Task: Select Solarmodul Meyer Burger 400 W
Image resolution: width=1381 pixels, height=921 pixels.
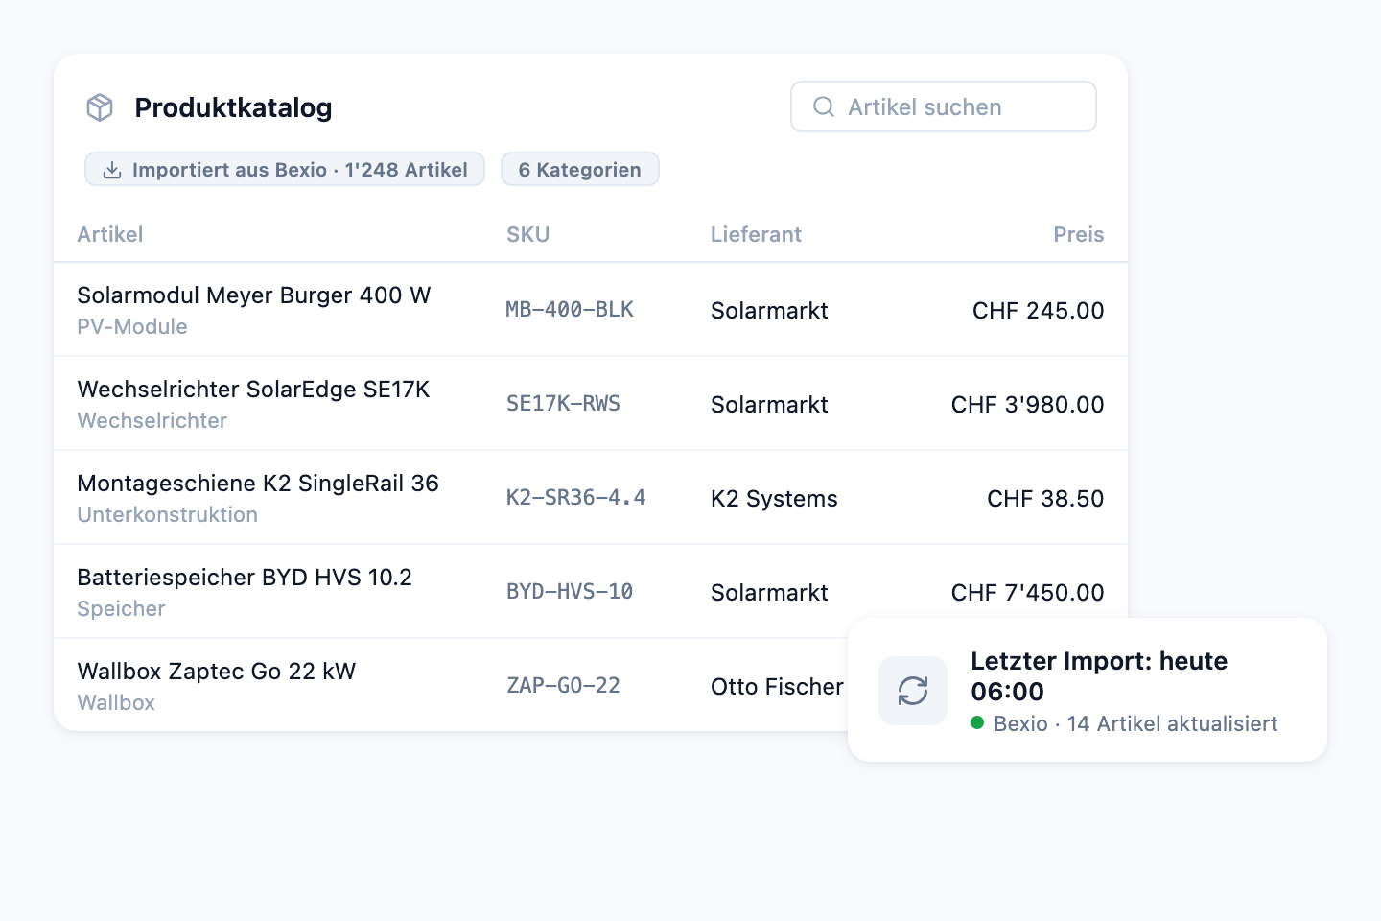Action: click(254, 295)
